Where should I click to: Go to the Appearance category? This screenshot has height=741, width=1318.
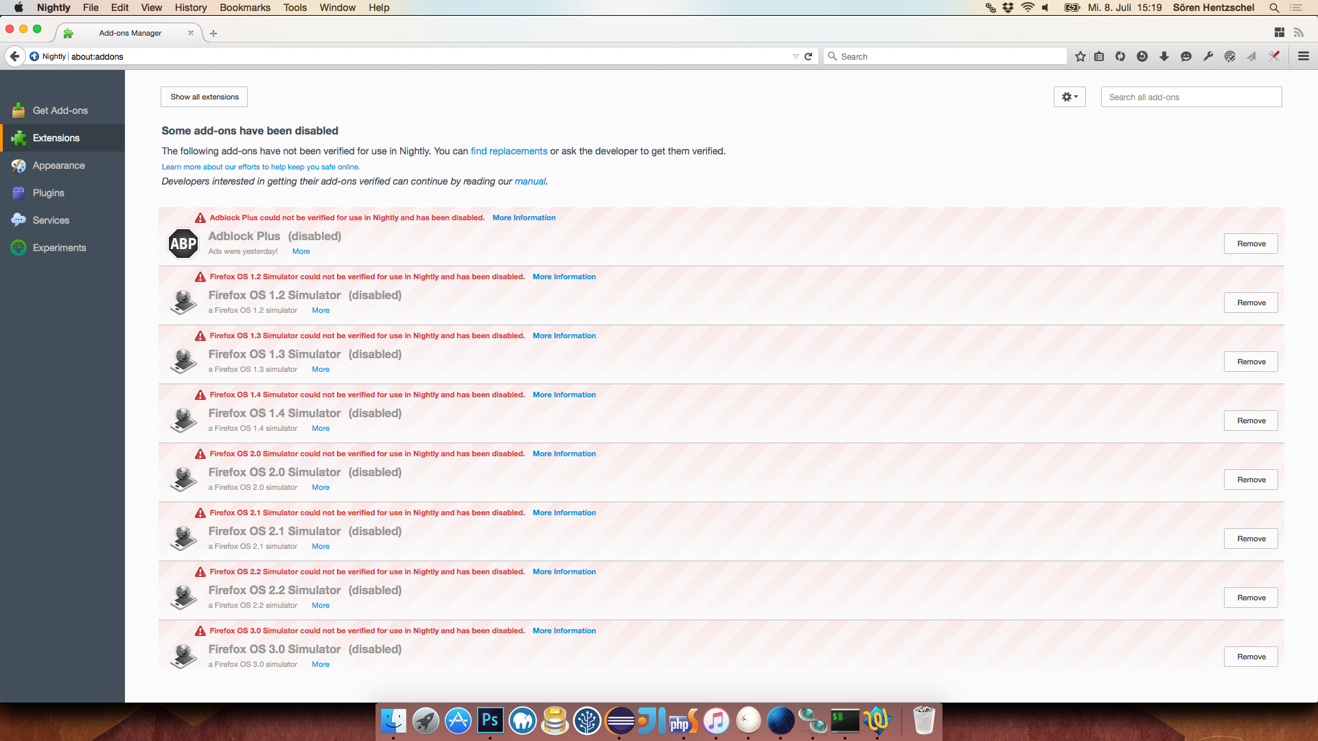click(58, 165)
